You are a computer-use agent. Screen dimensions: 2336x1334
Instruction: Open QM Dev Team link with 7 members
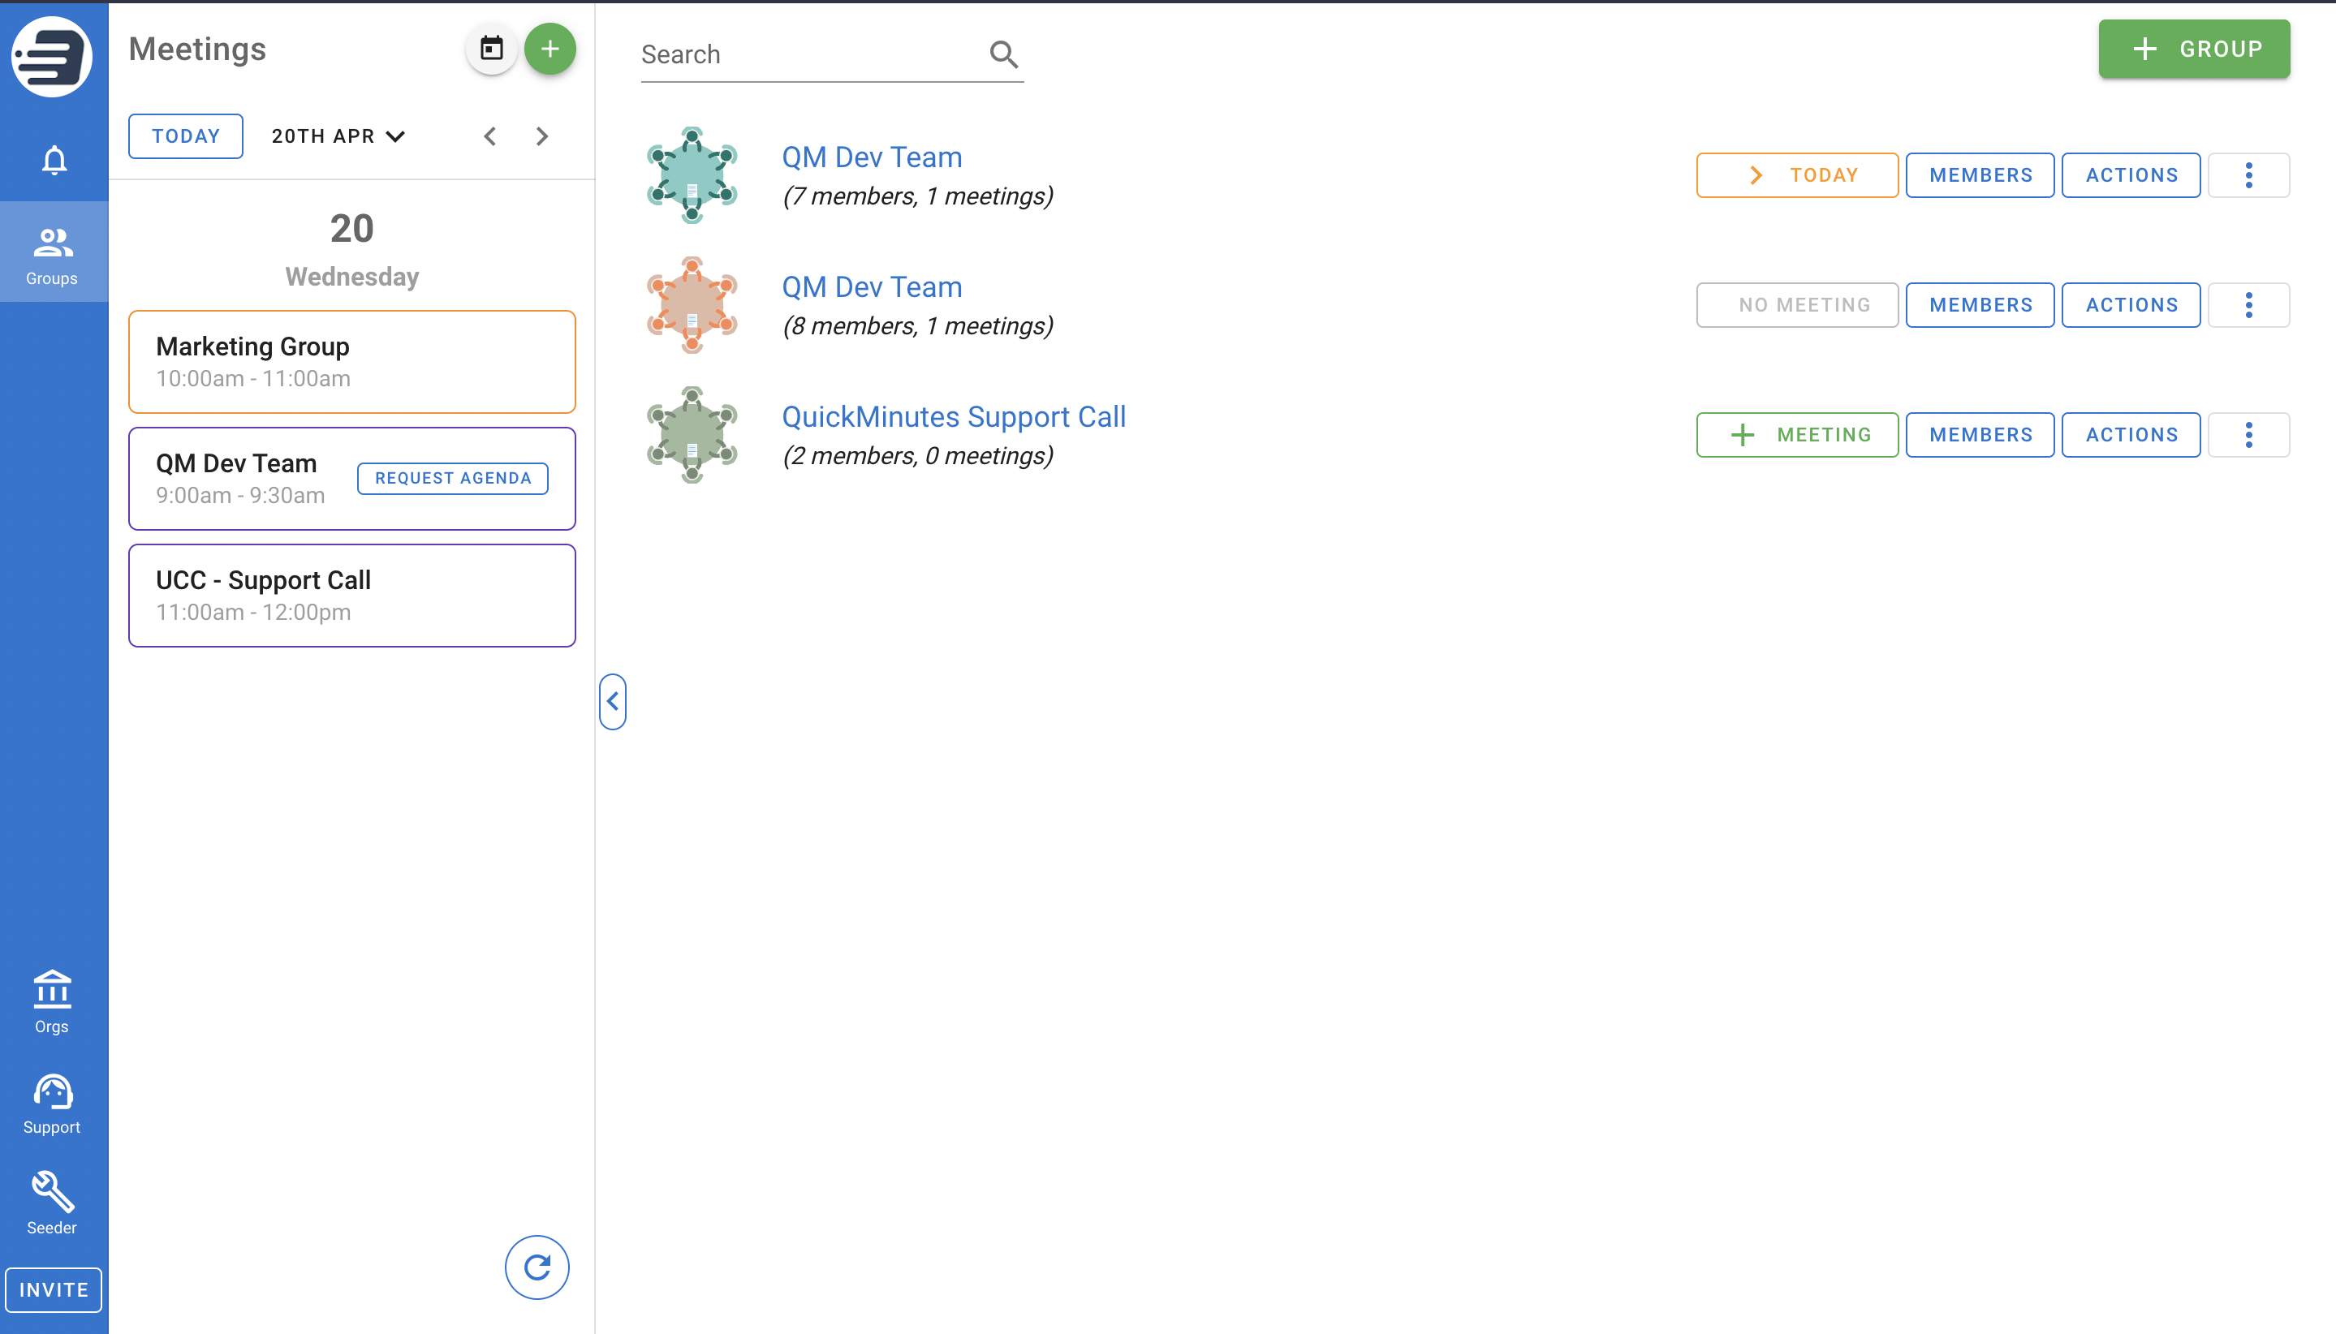[873, 157]
